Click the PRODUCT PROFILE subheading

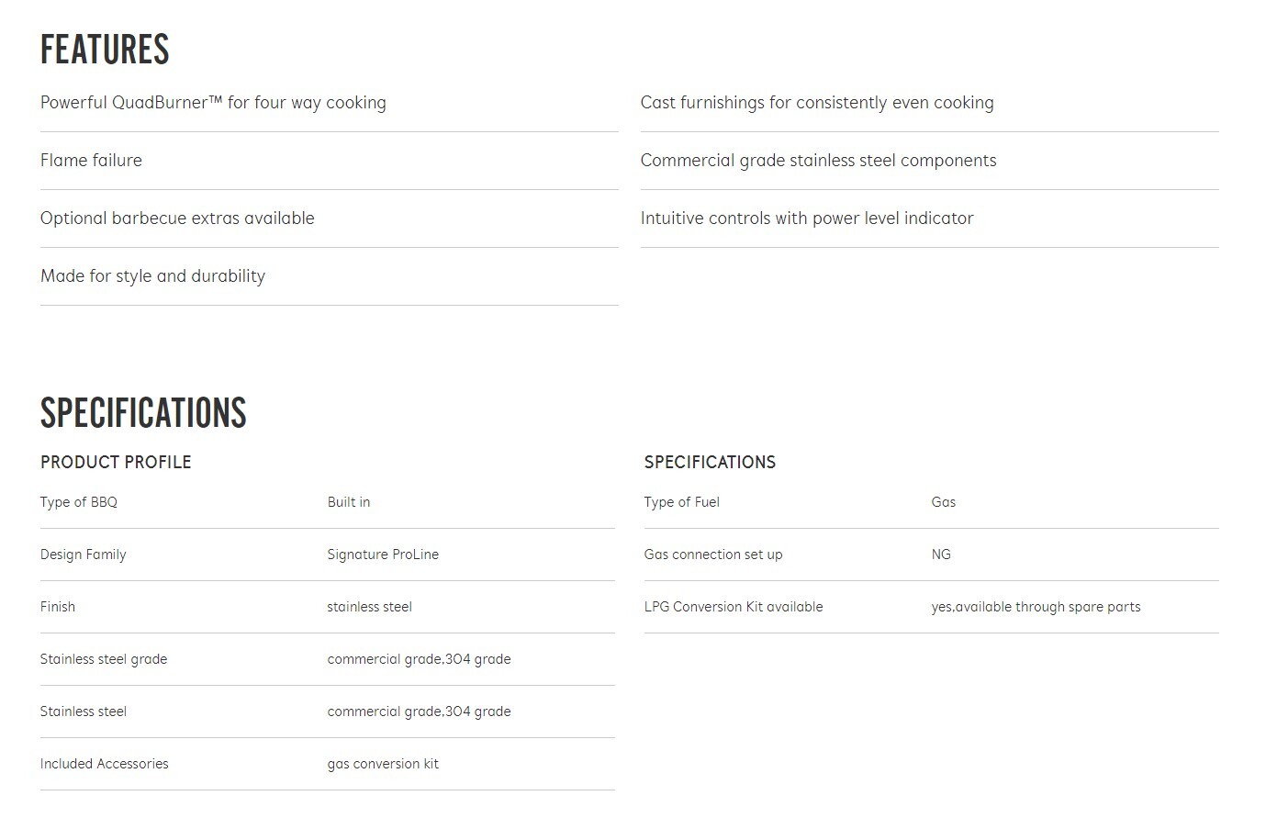(x=116, y=463)
